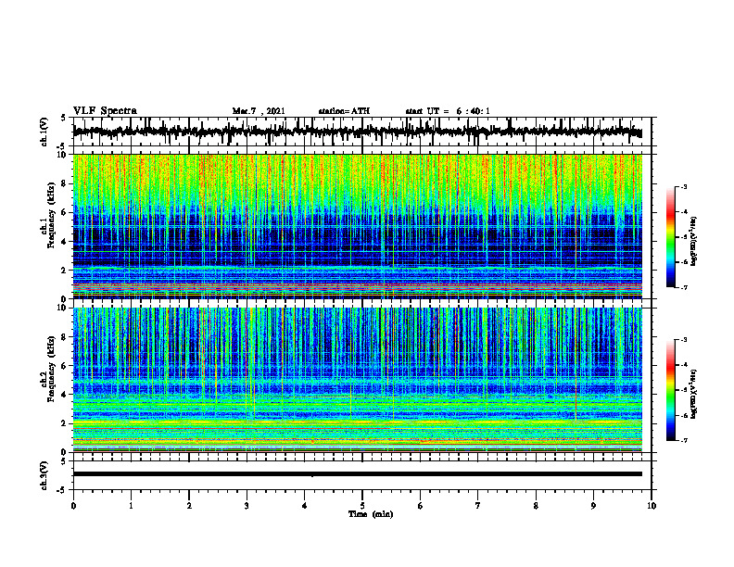Click the "VLF Spectra" title text
The image size is (734, 567).
tap(105, 111)
